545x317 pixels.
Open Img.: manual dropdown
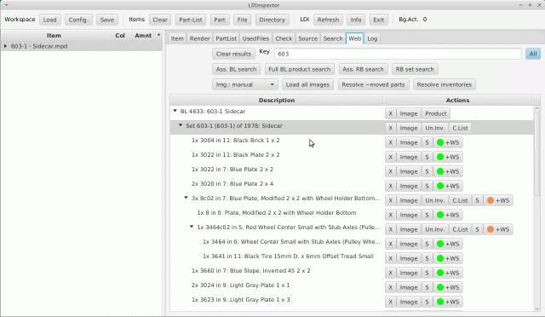point(244,84)
